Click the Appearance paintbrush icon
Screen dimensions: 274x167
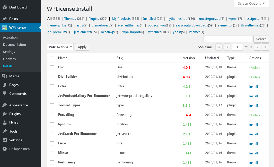point(5,105)
